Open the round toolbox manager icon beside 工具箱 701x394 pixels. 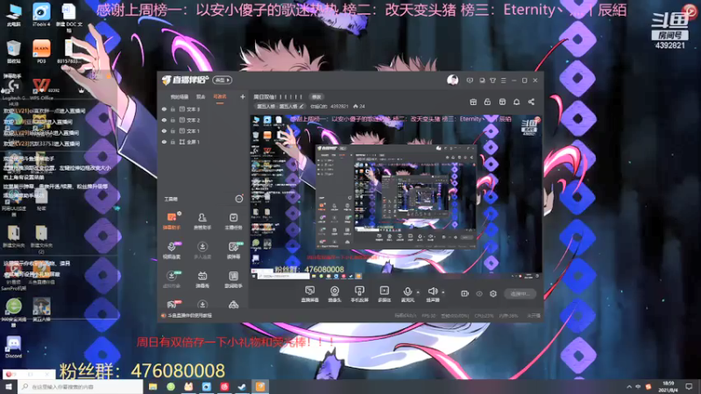point(239,199)
